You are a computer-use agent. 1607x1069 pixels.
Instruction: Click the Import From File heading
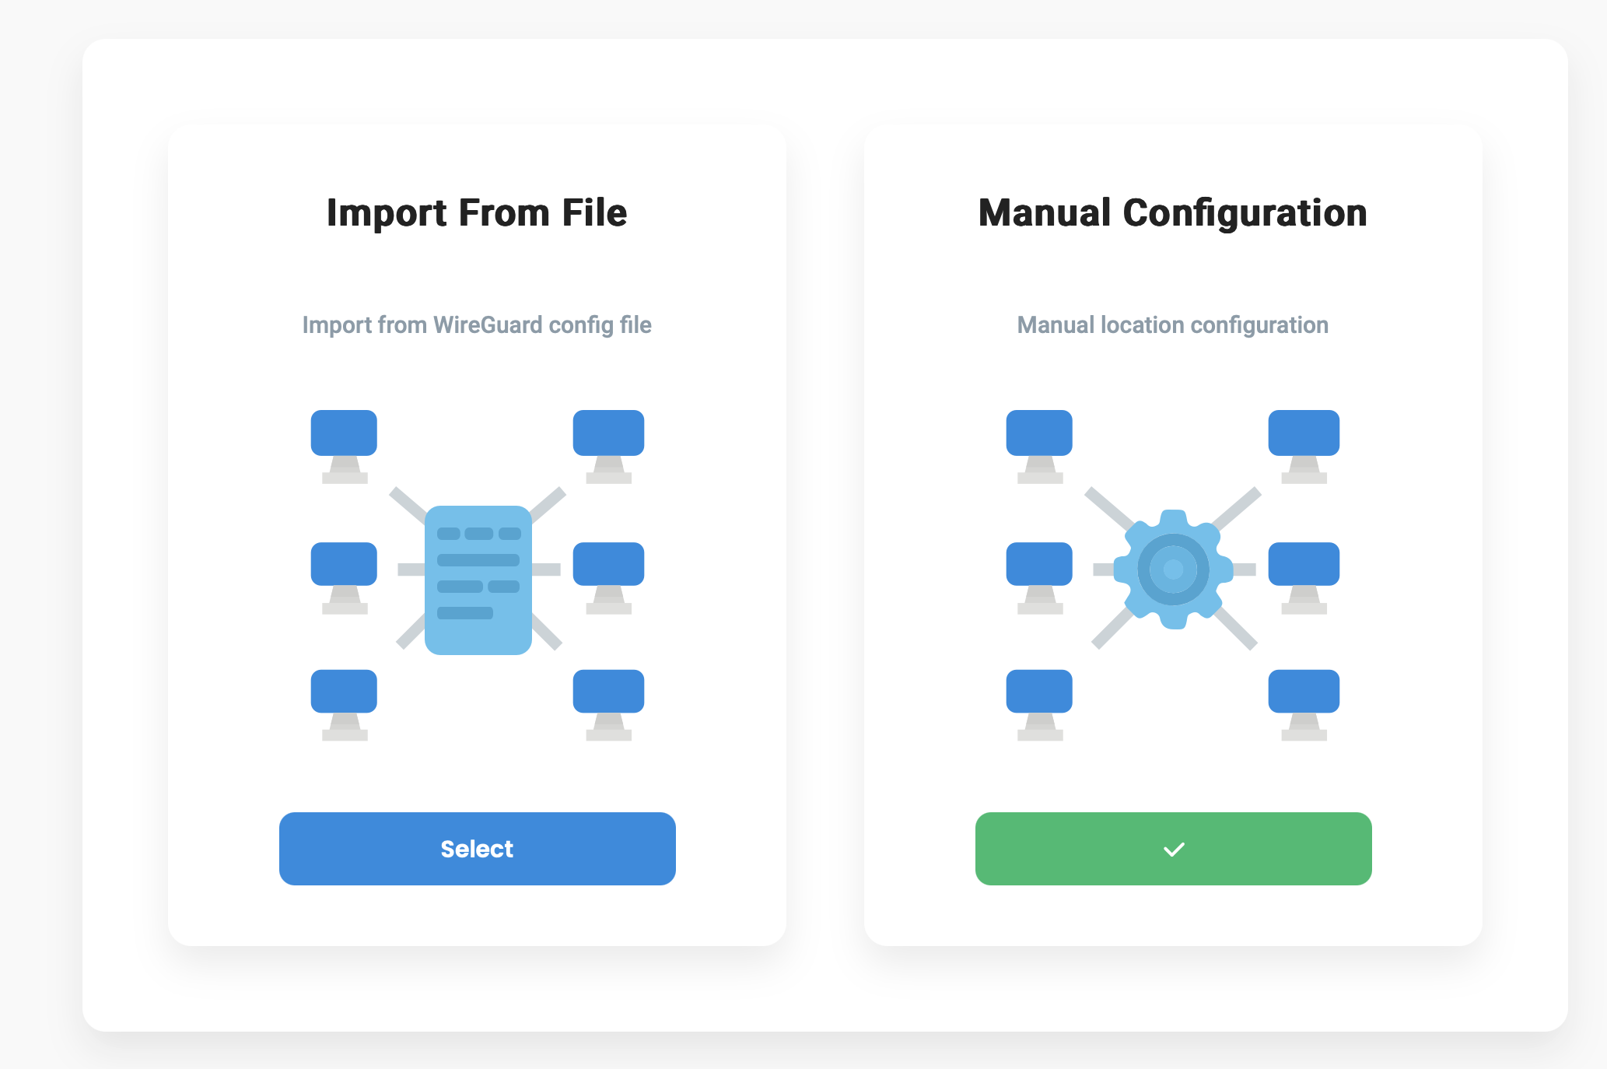476,212
